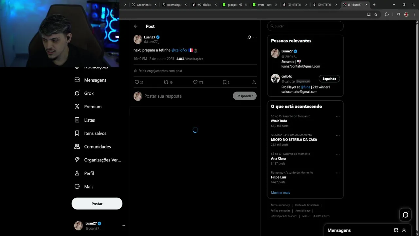Open 'Informações de anúncios' footer link
The height and width of the screenshot is (236, 419).
pos(284,216)
